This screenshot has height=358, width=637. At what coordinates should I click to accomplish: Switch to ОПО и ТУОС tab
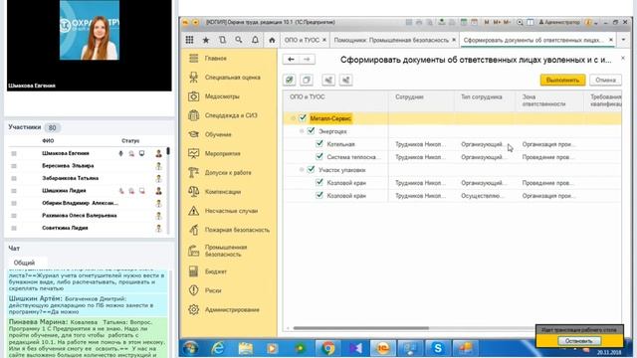(302, 40)
